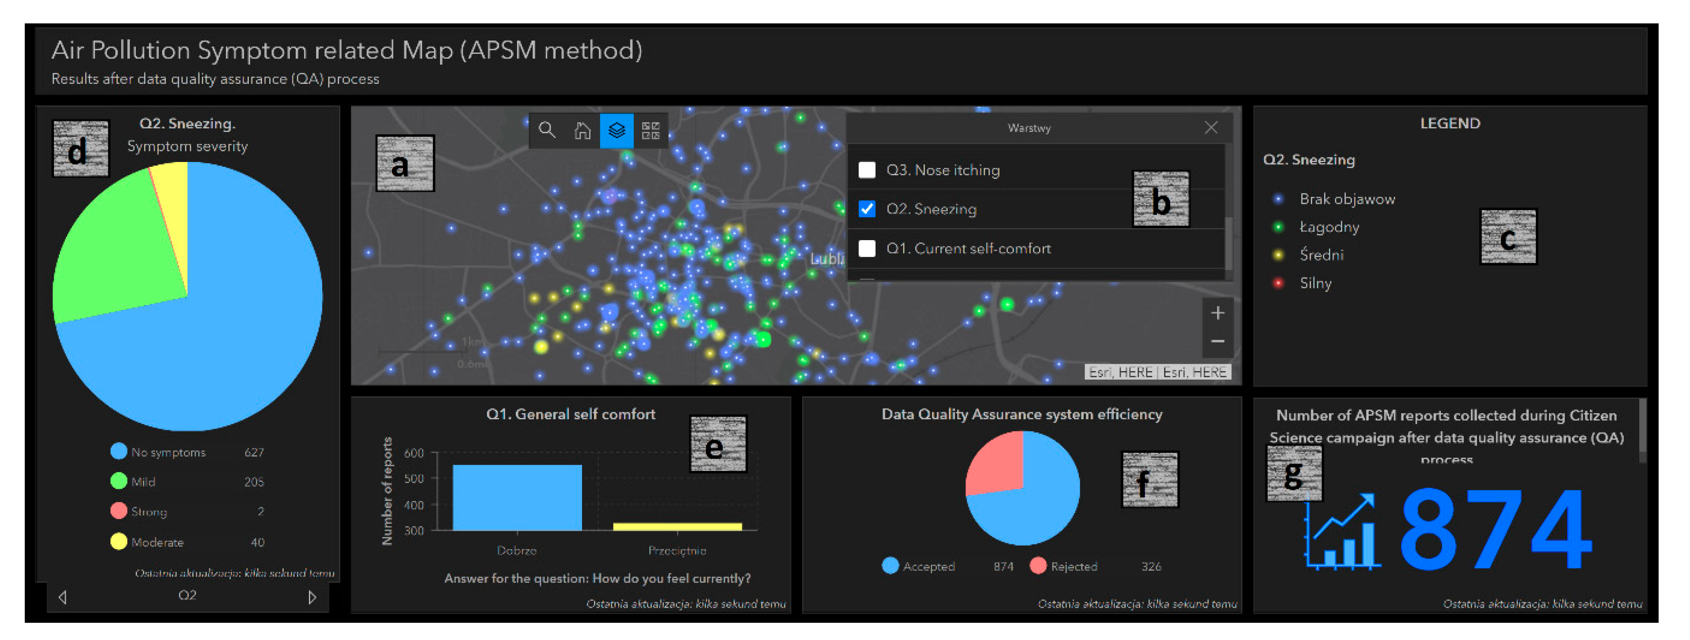Go to previous chart with left arrow

[62, 597]
